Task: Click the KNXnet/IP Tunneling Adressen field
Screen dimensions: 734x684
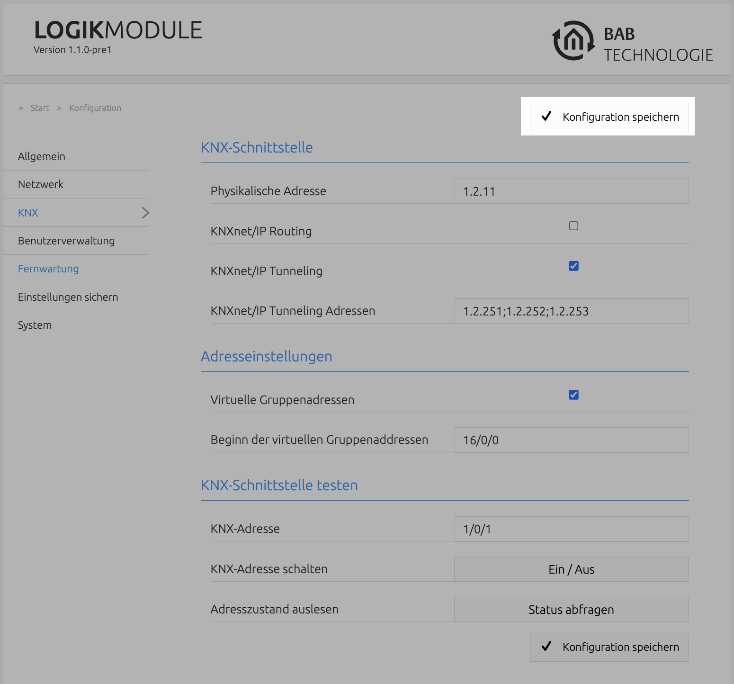Action: point(572,311)
